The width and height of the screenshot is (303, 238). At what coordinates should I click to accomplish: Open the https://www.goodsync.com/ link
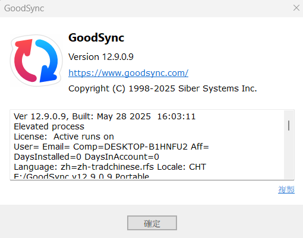[128, 73]
